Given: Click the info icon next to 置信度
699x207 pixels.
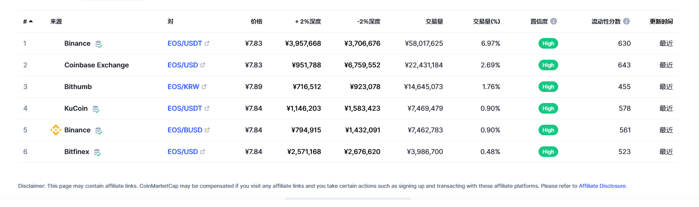Looking at the screenshot, I should click(x=554, y=22).
